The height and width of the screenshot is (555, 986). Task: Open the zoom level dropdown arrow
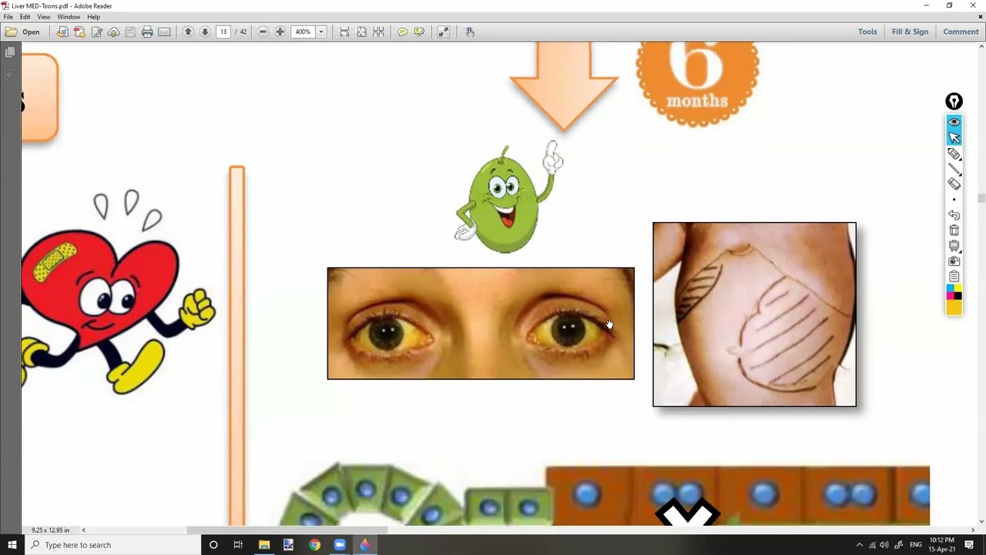321,32
